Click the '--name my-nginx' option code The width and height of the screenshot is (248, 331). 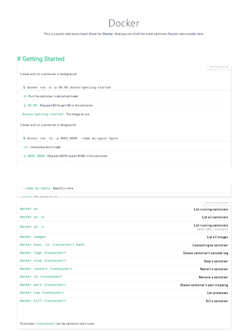click(x=36, y=188)
